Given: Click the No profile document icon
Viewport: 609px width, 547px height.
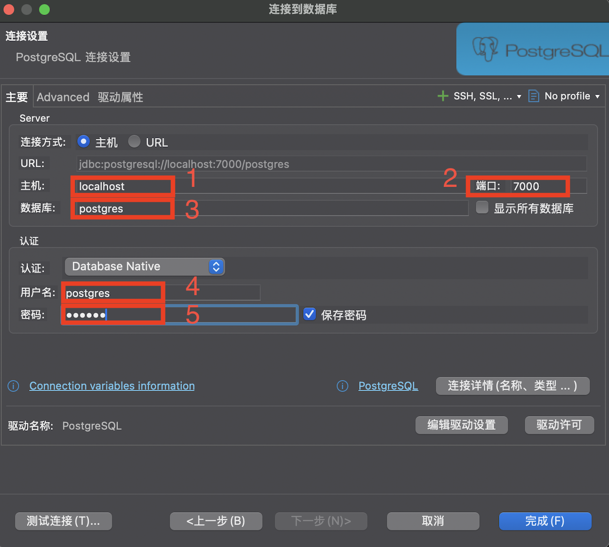Looking at the screenshot, I should tap(533, 96).
